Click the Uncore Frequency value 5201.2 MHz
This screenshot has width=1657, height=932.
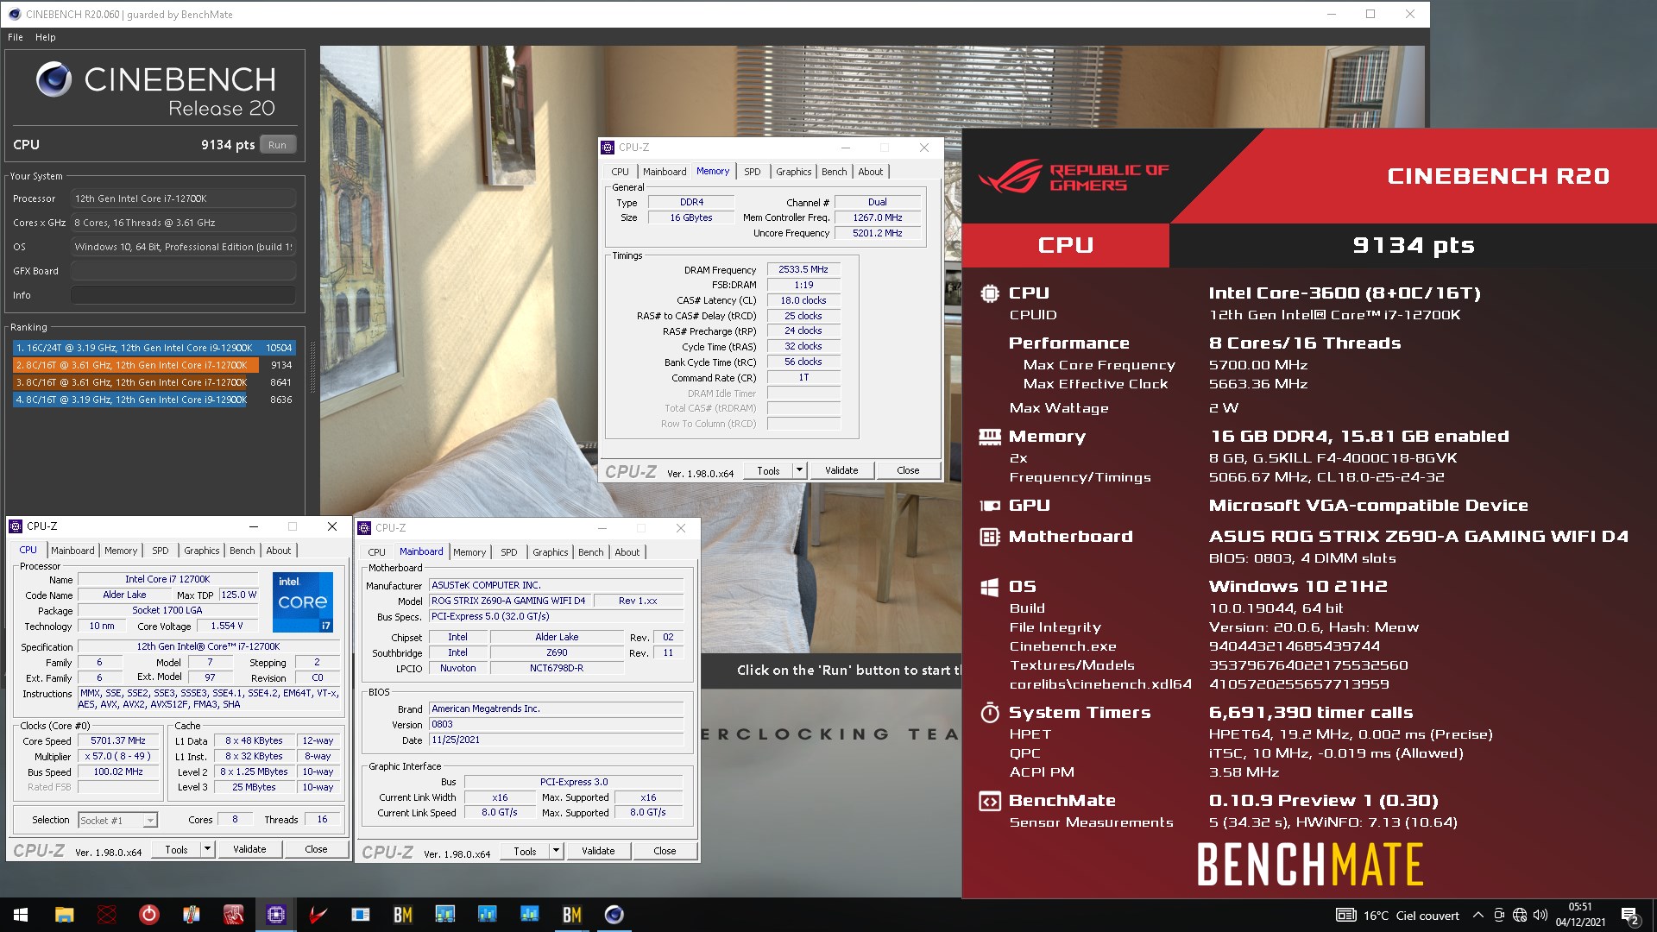click(878, 233)
